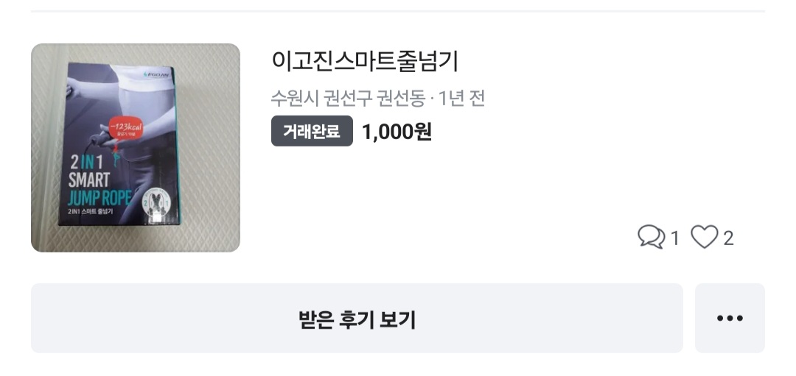Tap the chat bubble comments icon
The width and height of the screenshot is (796, 376).
[651, 237]
